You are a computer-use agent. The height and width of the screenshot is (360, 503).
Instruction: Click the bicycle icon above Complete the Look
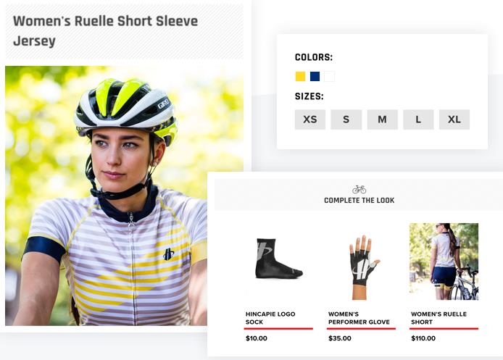click(359, 189)
